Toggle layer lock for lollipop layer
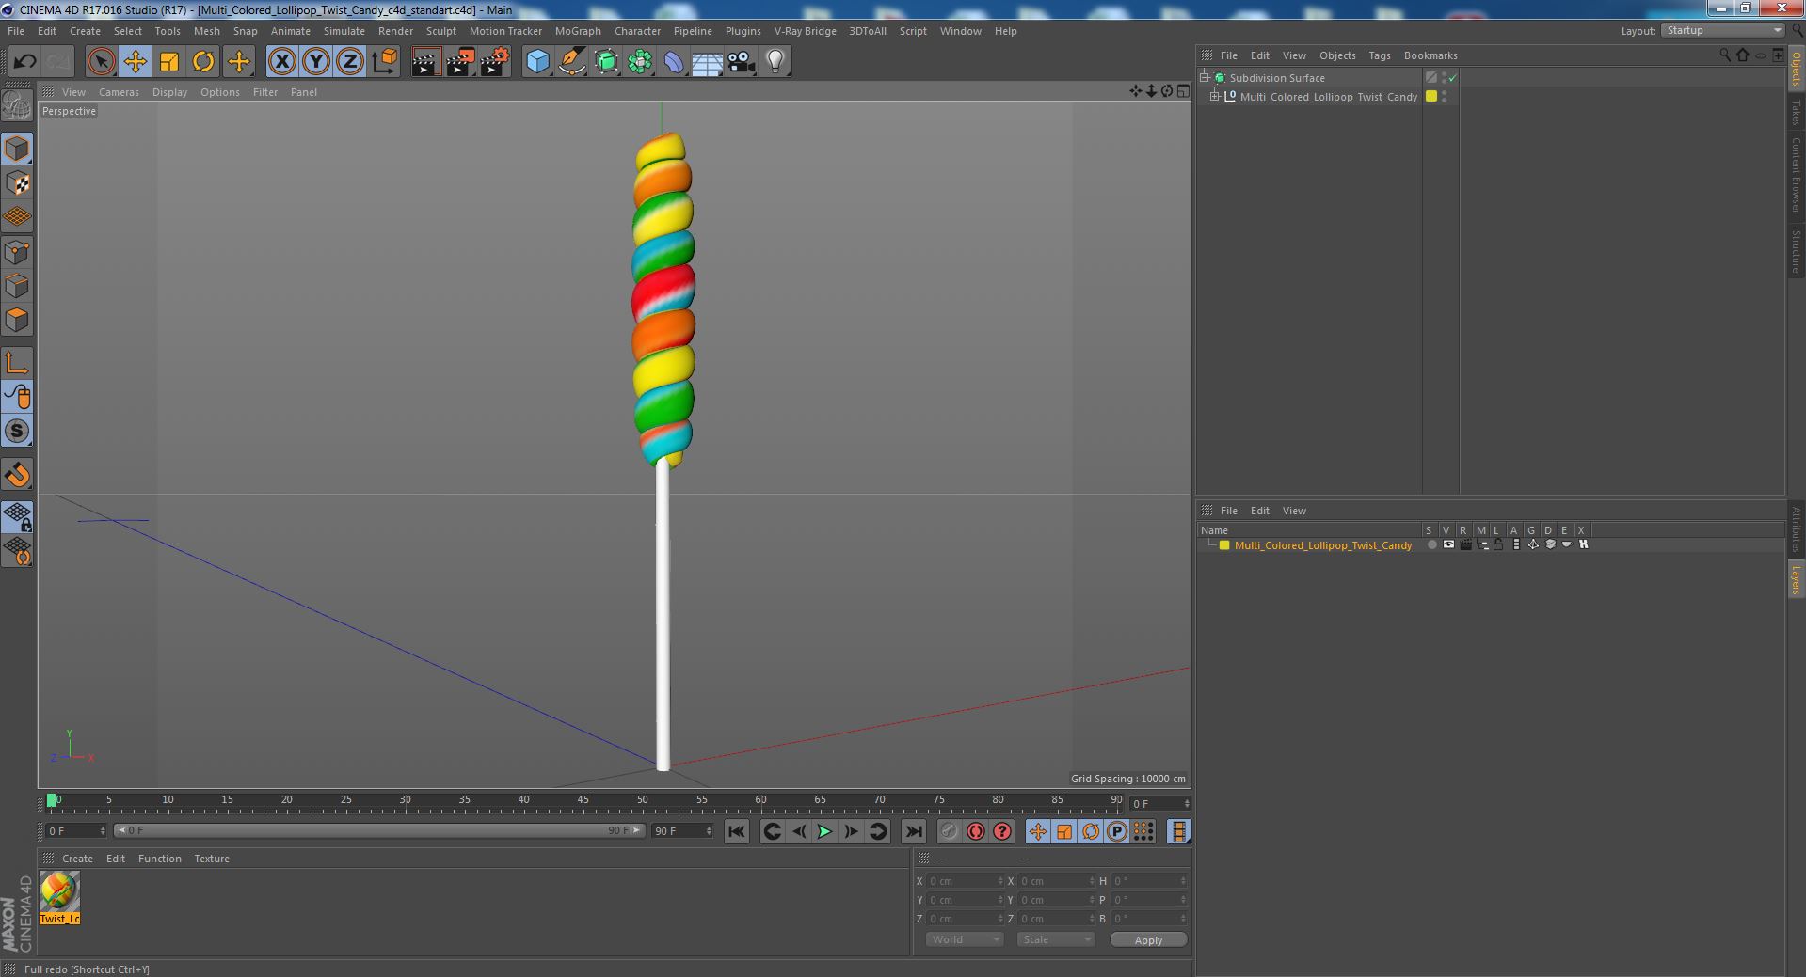This screenshot has height=977, width=1806. coord(1499,544)
